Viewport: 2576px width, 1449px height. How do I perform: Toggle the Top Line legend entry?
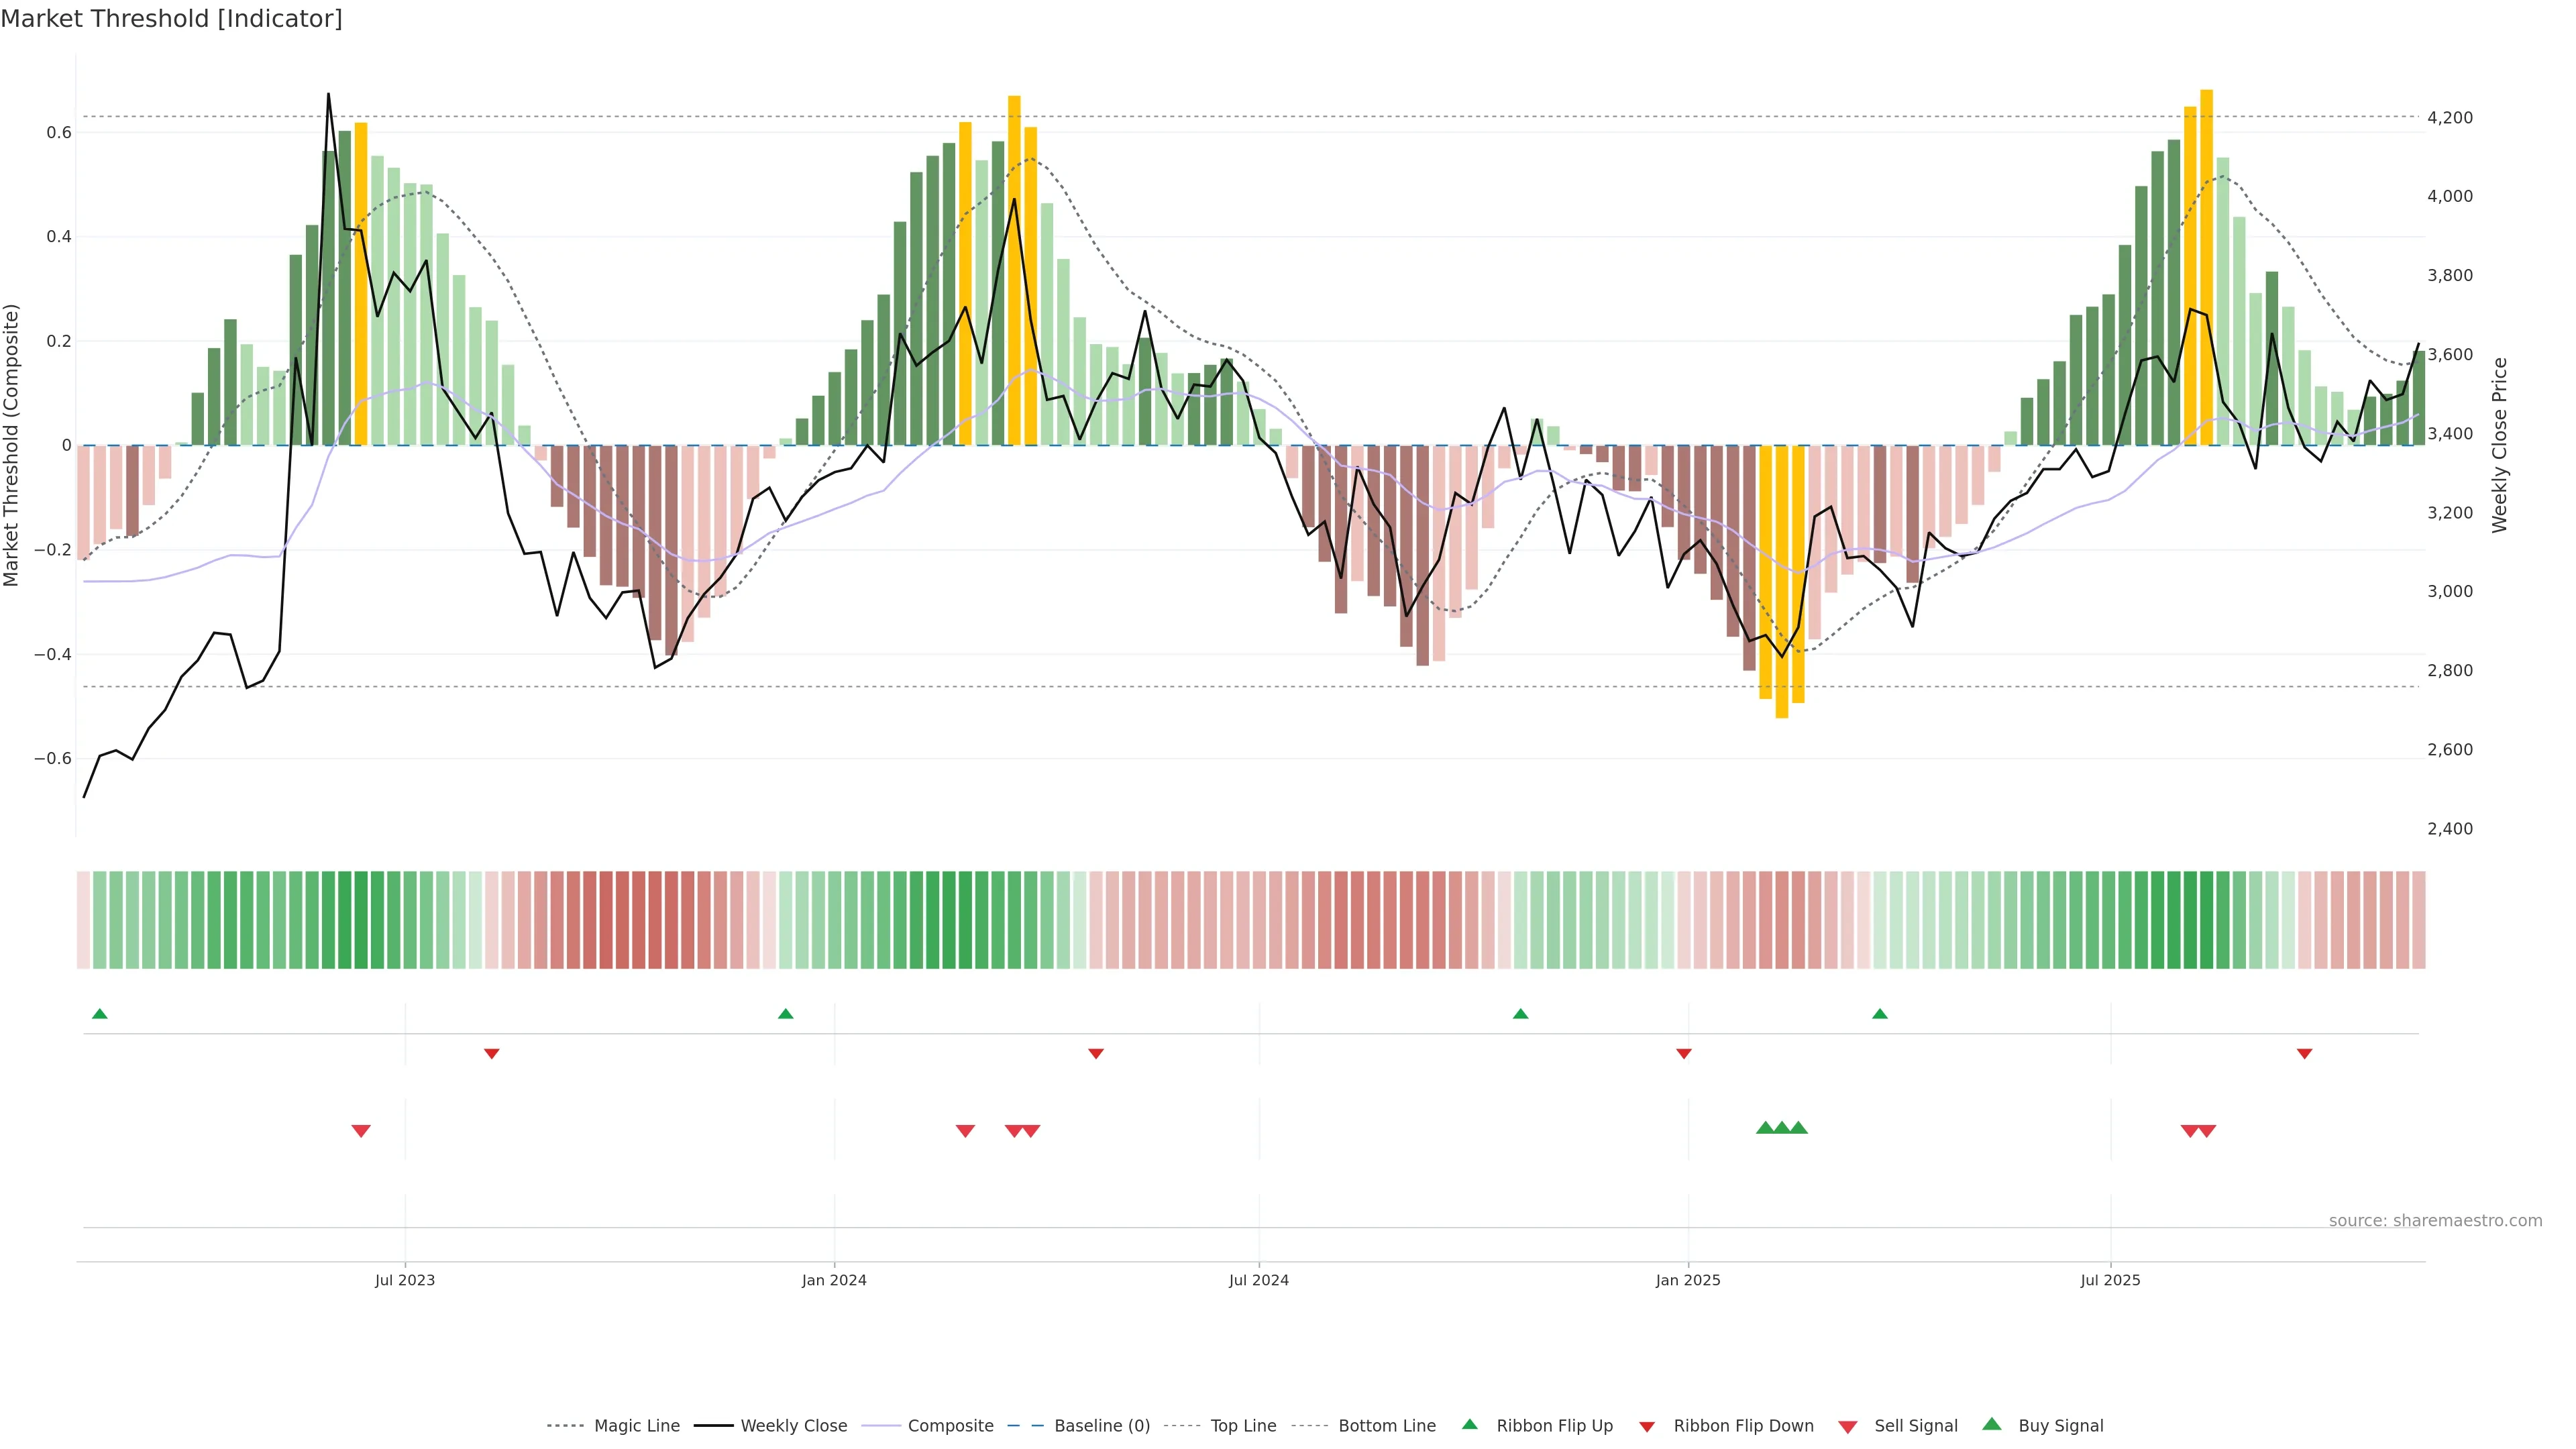point(1243,1426)
